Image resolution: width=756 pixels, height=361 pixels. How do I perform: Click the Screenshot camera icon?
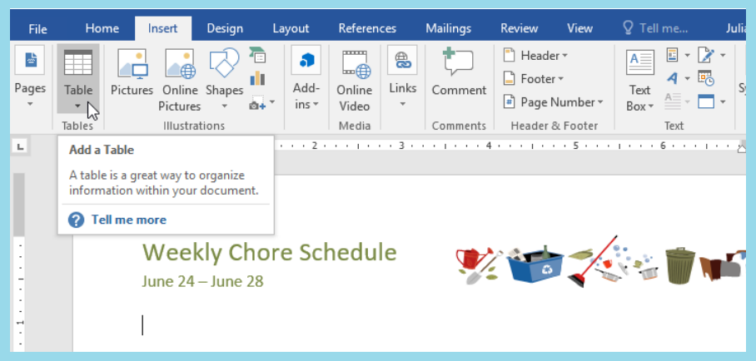(x=257, y=102)
